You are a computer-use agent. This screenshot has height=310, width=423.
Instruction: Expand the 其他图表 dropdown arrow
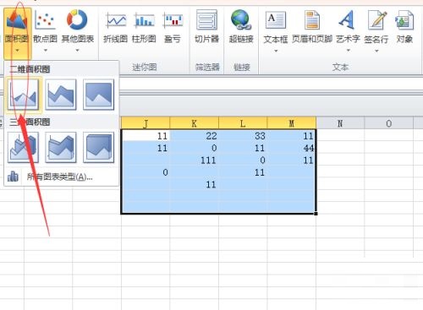click(77, 51)
